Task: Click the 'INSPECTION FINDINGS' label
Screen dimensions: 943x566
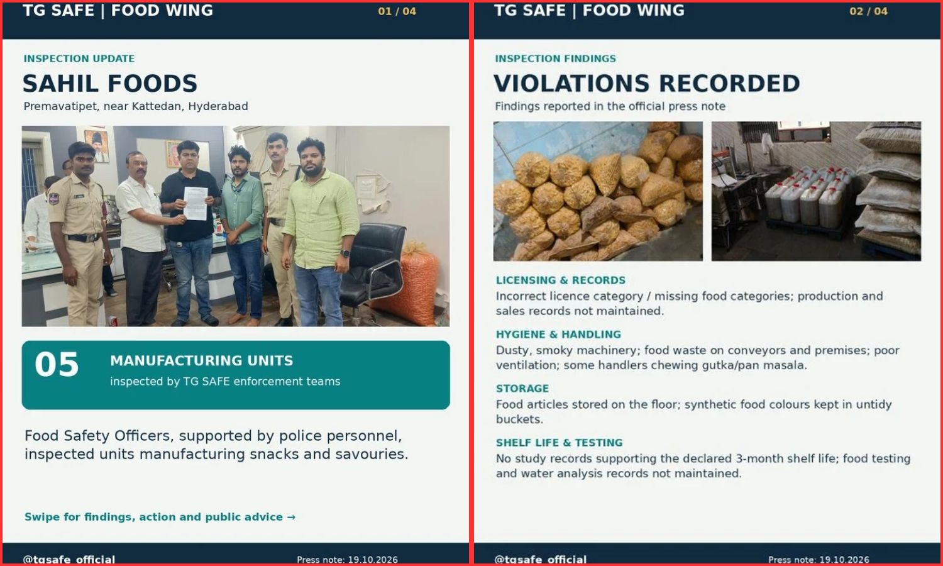Action: (x=555, y=58)
